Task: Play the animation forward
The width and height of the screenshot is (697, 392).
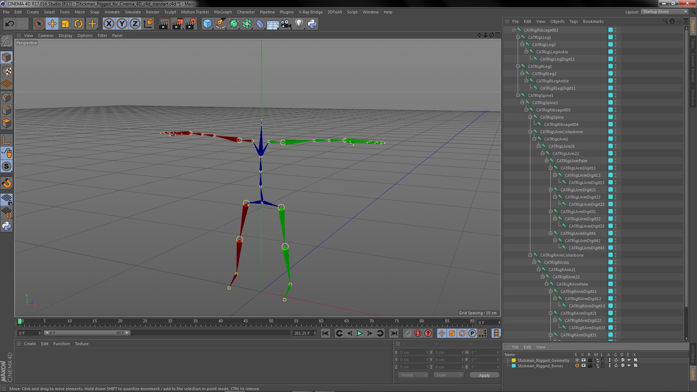Action: (x=359, y=333)
